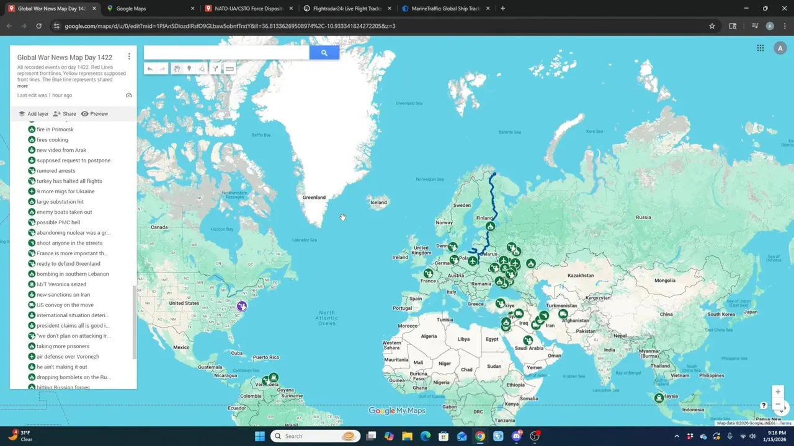Image resolution: width=794 pixels, height=446 pixels.
Task: Click the cloud save status icon
Action: pos(129,95)
